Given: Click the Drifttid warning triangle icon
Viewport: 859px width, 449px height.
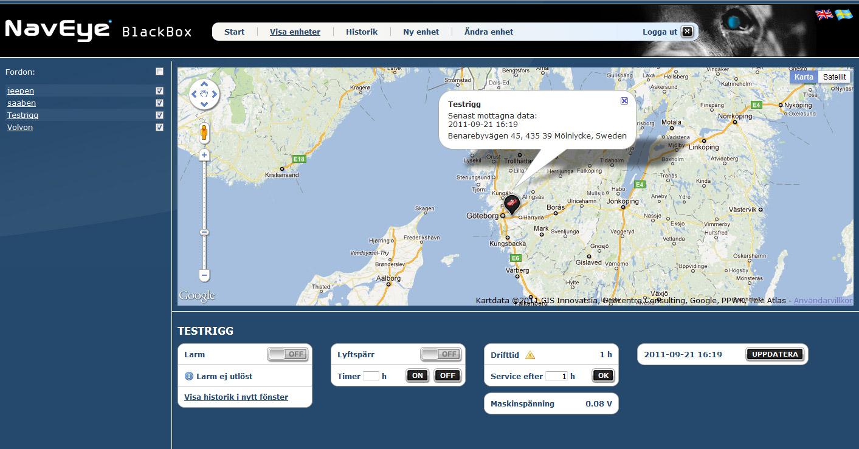Looking at the screenshot, I should pos(530,355).
